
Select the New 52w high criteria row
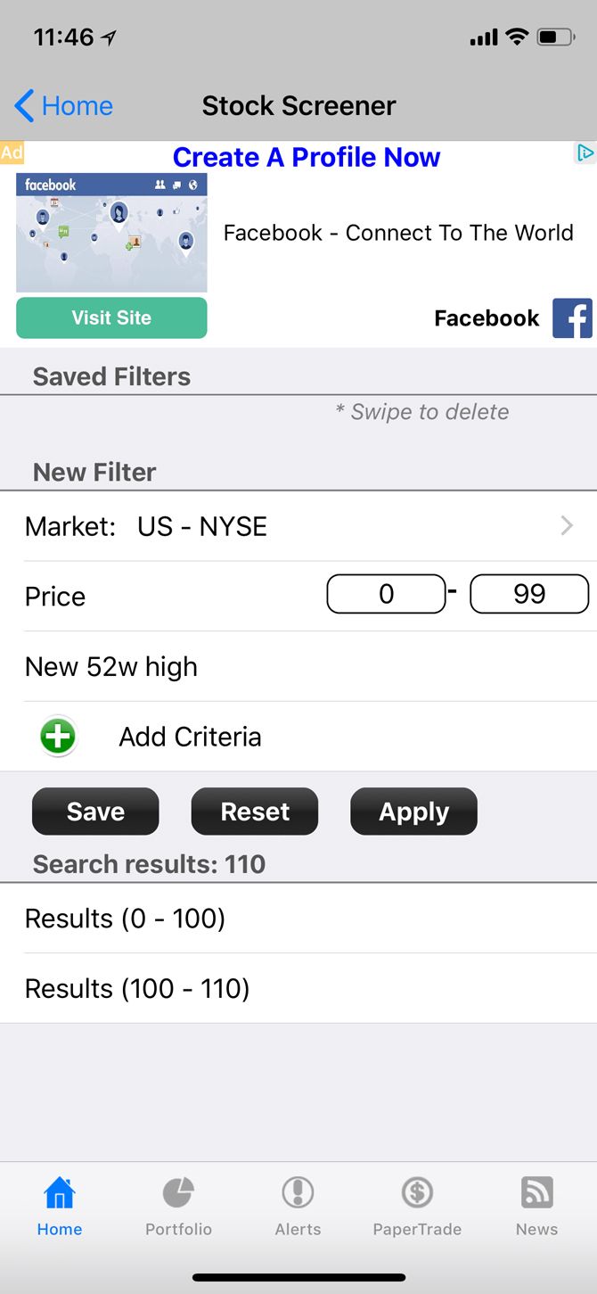click(x=298, y=667)
